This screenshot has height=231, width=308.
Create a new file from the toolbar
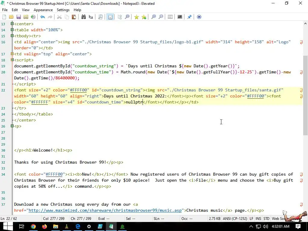4,17
